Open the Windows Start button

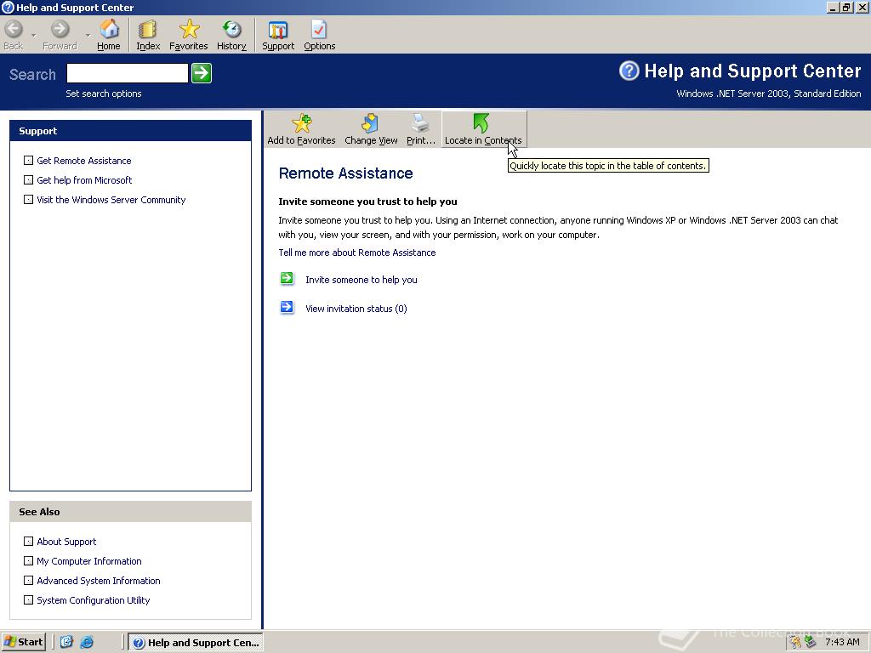pyautogui.click(x=23, y=643)
